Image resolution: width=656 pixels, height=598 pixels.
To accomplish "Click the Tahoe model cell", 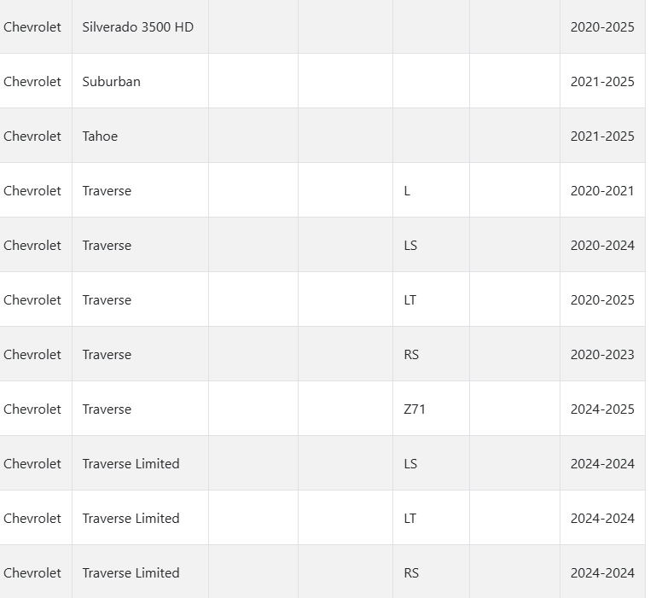I will point(100,136).
